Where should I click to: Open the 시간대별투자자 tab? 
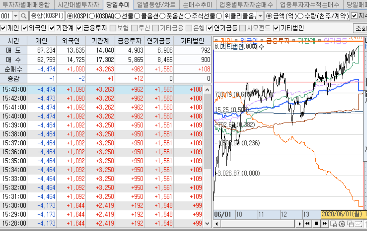(x=78, y=5)
